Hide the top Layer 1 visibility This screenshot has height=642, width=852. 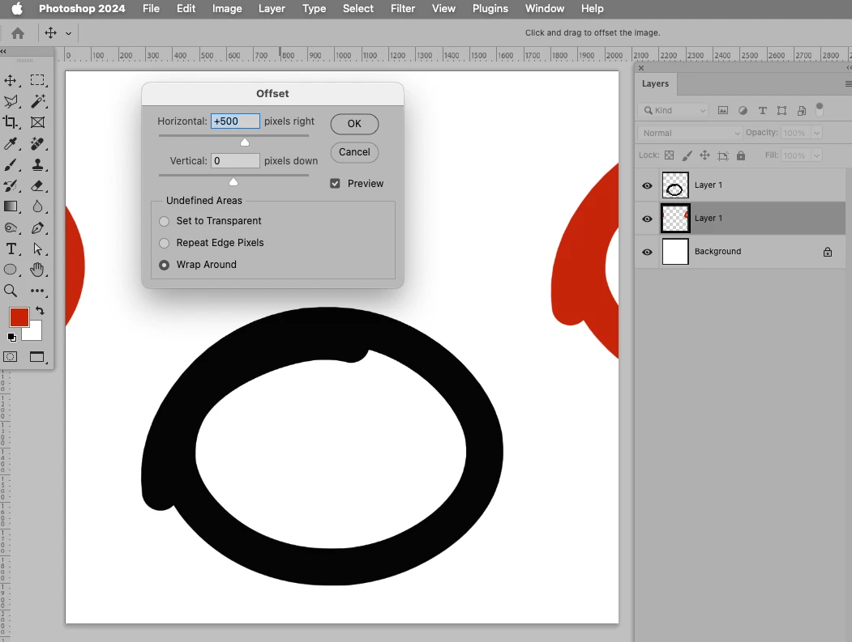coord(647,185)
